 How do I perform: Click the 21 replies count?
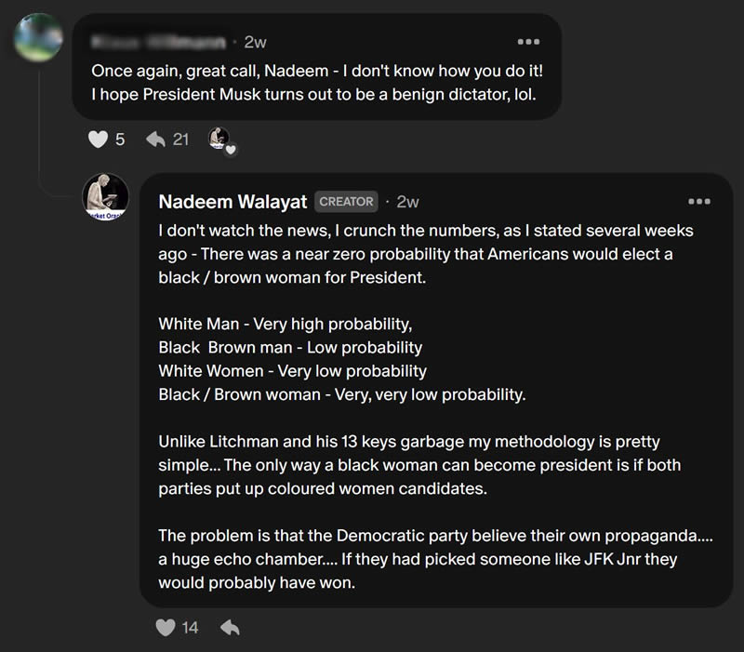pyautogui.click(x=180, y=140)
